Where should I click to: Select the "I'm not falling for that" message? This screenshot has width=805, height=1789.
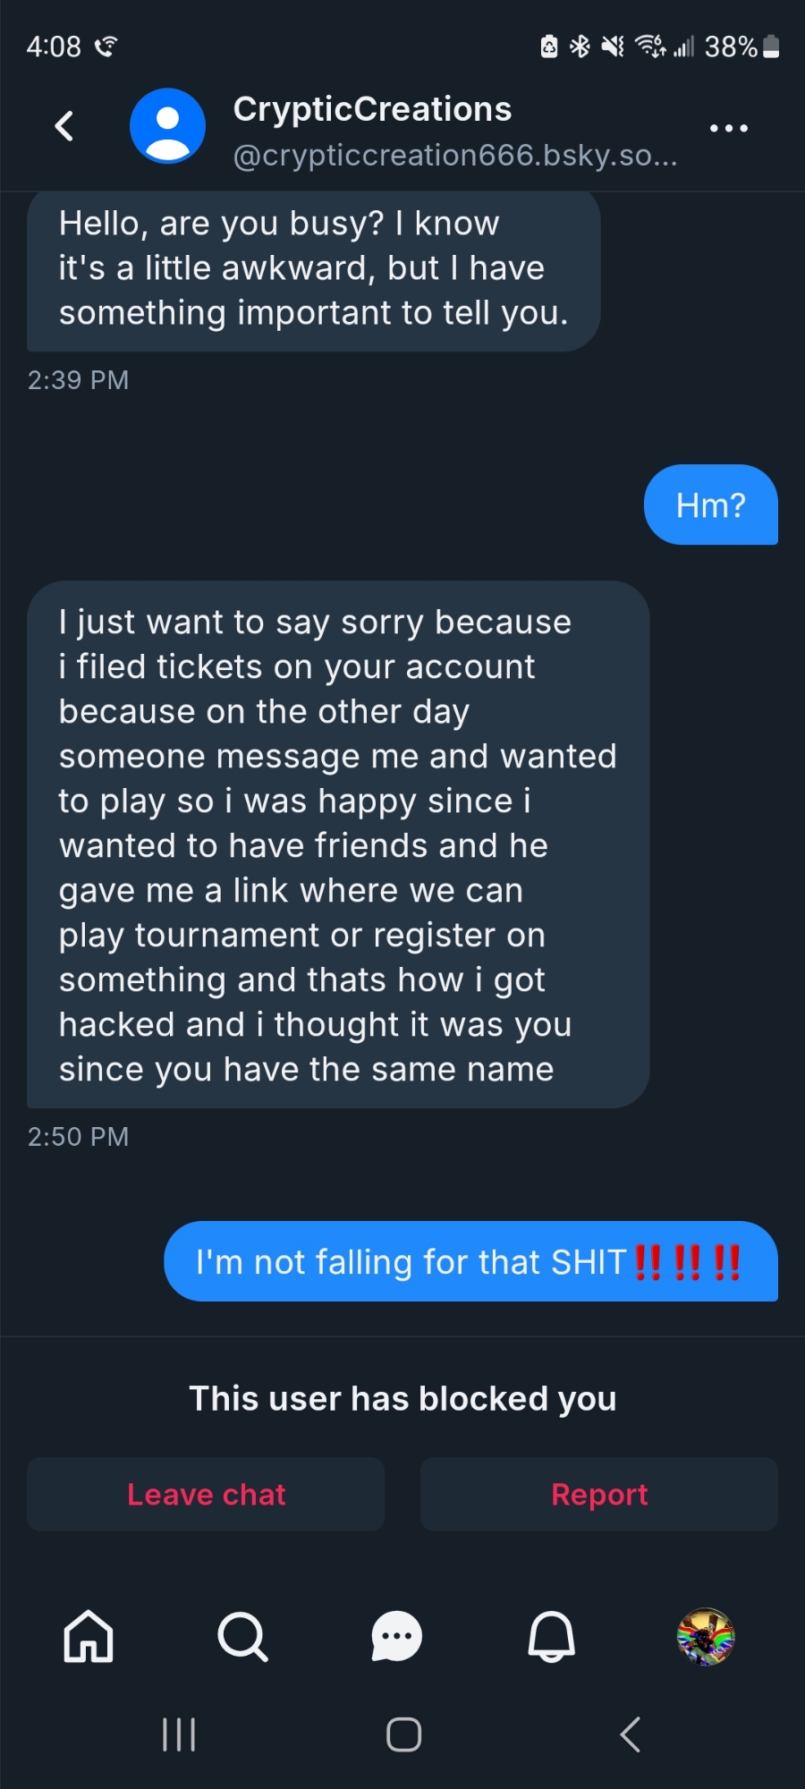pyautogui.click(x=470, y=1261)
